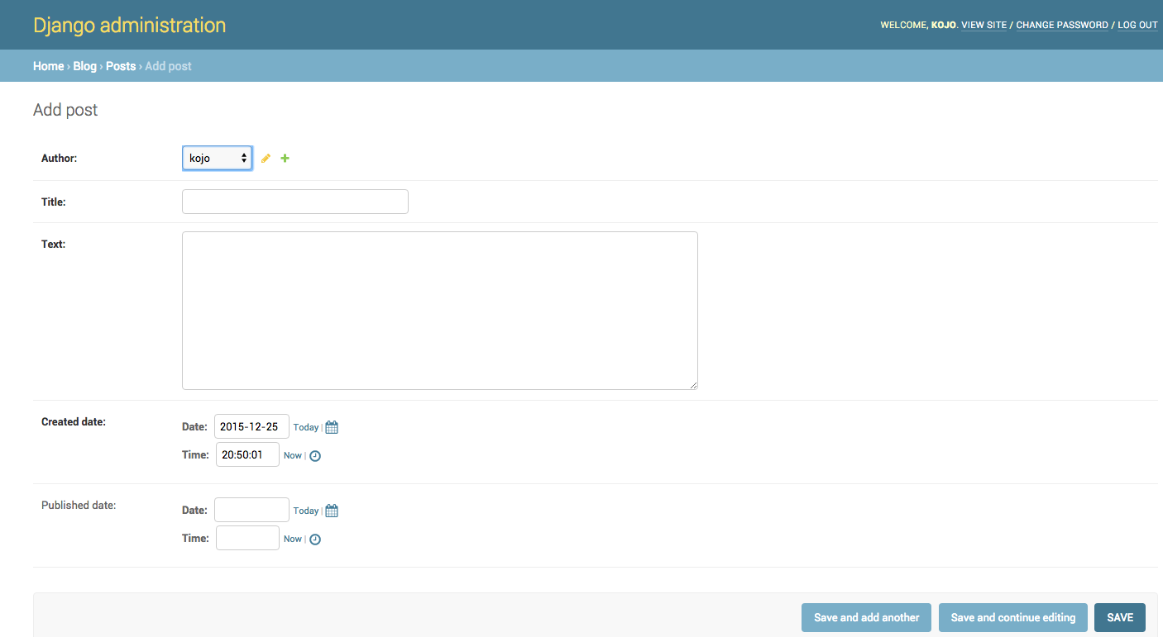
Task: Open the Author dropdown
Action: (x=217, y=158)
